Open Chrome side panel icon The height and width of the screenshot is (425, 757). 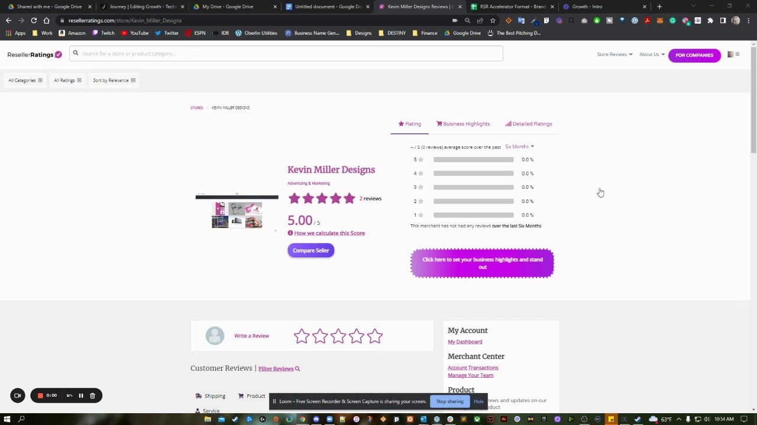coord(723,20)
